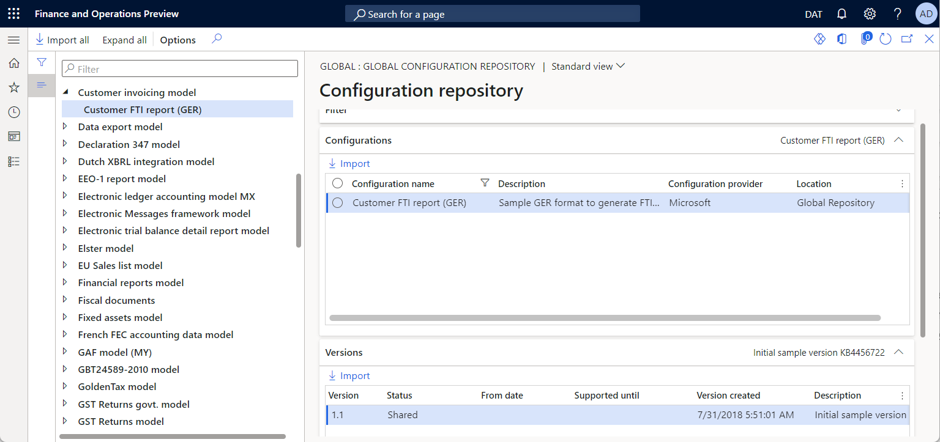
Task: Open favorites with the star icon
Action: tap(13, 87)
